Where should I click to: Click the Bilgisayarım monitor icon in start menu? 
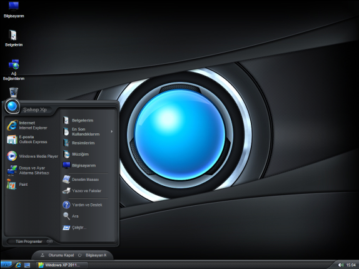coord(66,165)
